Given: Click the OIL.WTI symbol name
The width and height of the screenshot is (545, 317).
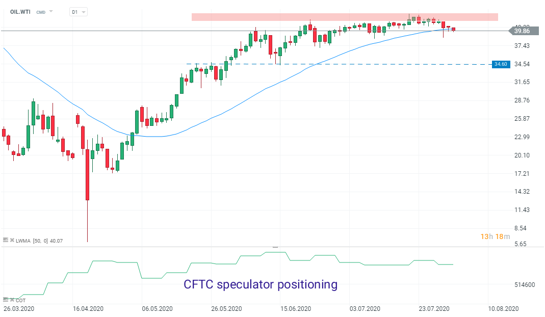Looking at the screenshot, I should [x=20, y=11].
